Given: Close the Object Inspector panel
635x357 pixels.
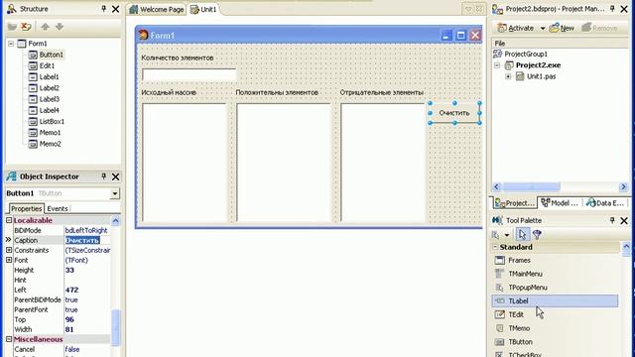Looking at the screenshot, I should [x=116, y=177].
